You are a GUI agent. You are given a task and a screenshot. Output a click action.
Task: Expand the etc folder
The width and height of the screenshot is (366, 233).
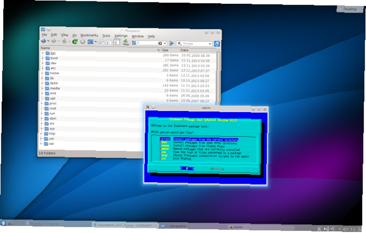pos(43,68)
